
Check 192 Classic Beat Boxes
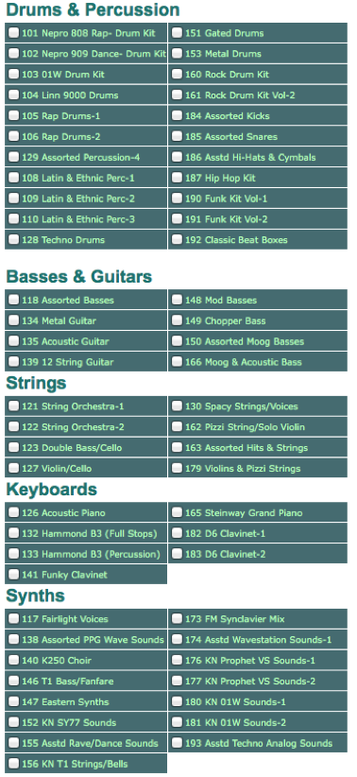coord(178,240)
